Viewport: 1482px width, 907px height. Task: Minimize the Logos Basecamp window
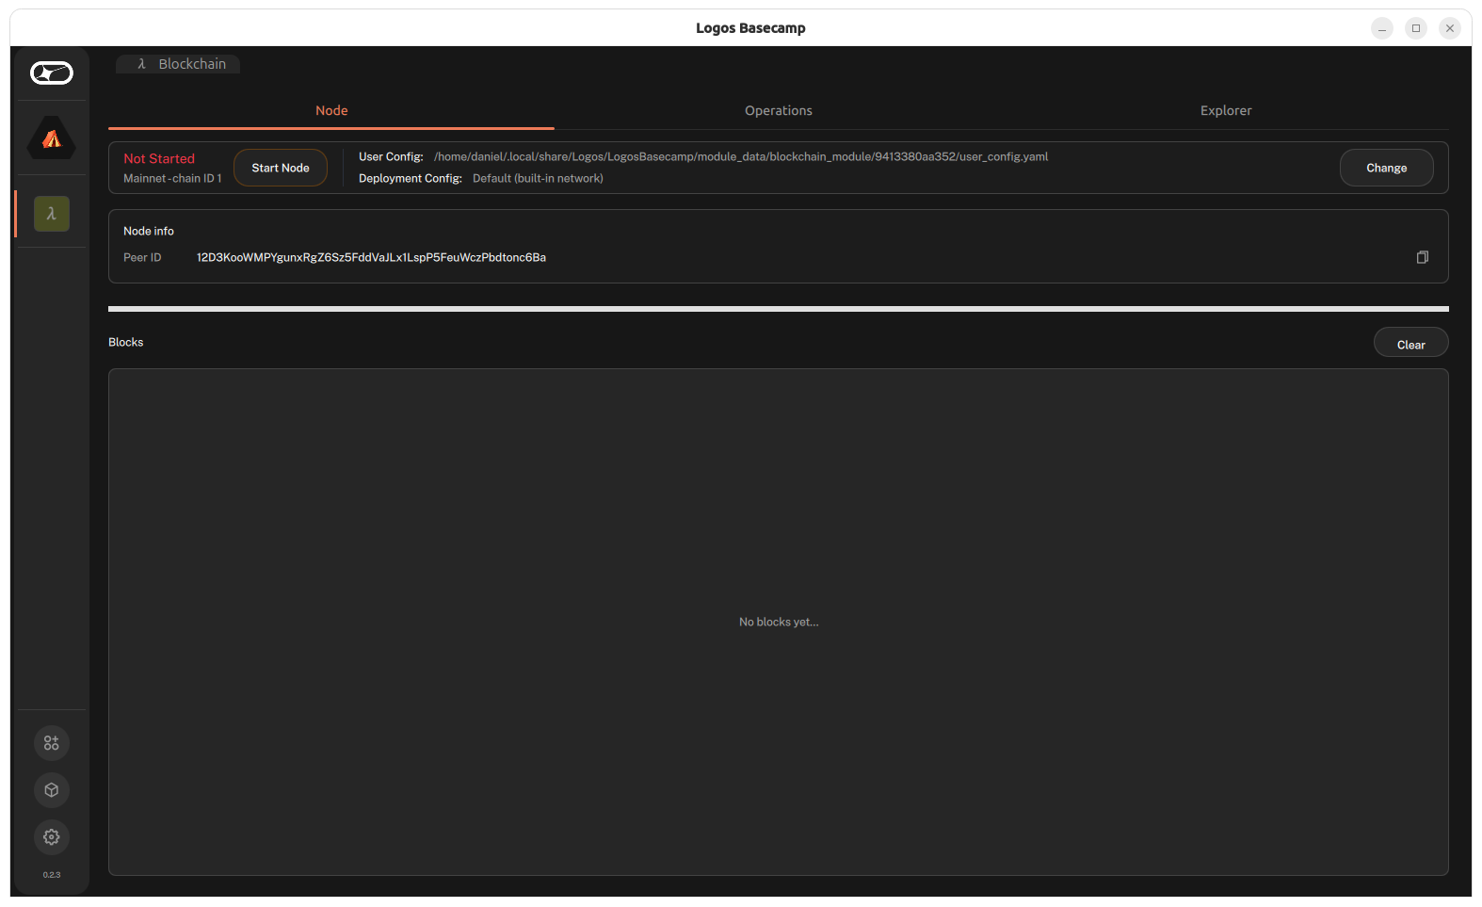click(x=1382, y=28)
